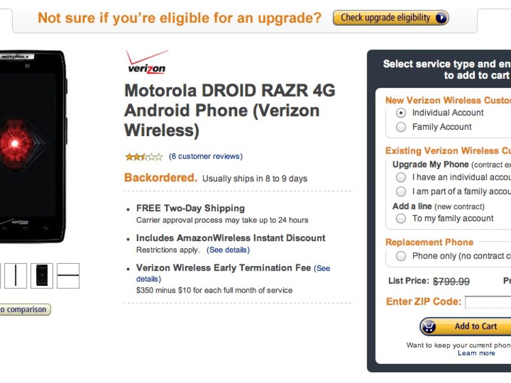Click the arrow icon on Check upgrade eligibility

coord(441,18)
